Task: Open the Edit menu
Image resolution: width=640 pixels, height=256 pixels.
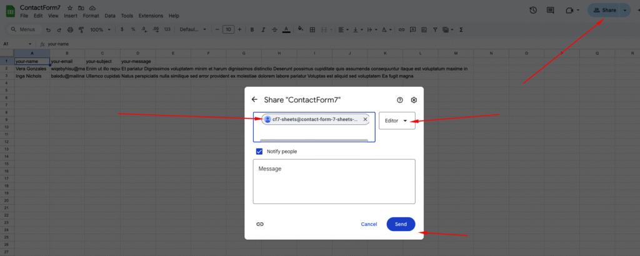Action: click(x=38, y=16)
